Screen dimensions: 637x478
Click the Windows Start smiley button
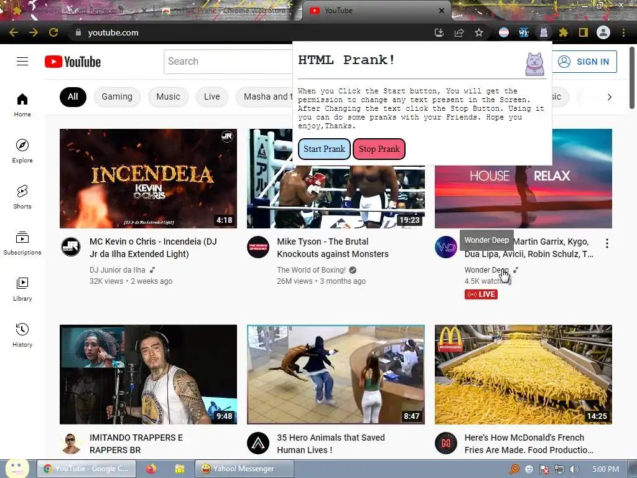(16, 468)
